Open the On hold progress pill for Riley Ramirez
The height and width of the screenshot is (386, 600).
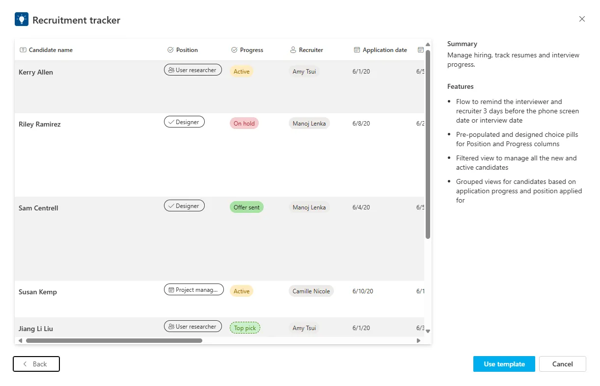pyautogui.click(x=244, y=123)
